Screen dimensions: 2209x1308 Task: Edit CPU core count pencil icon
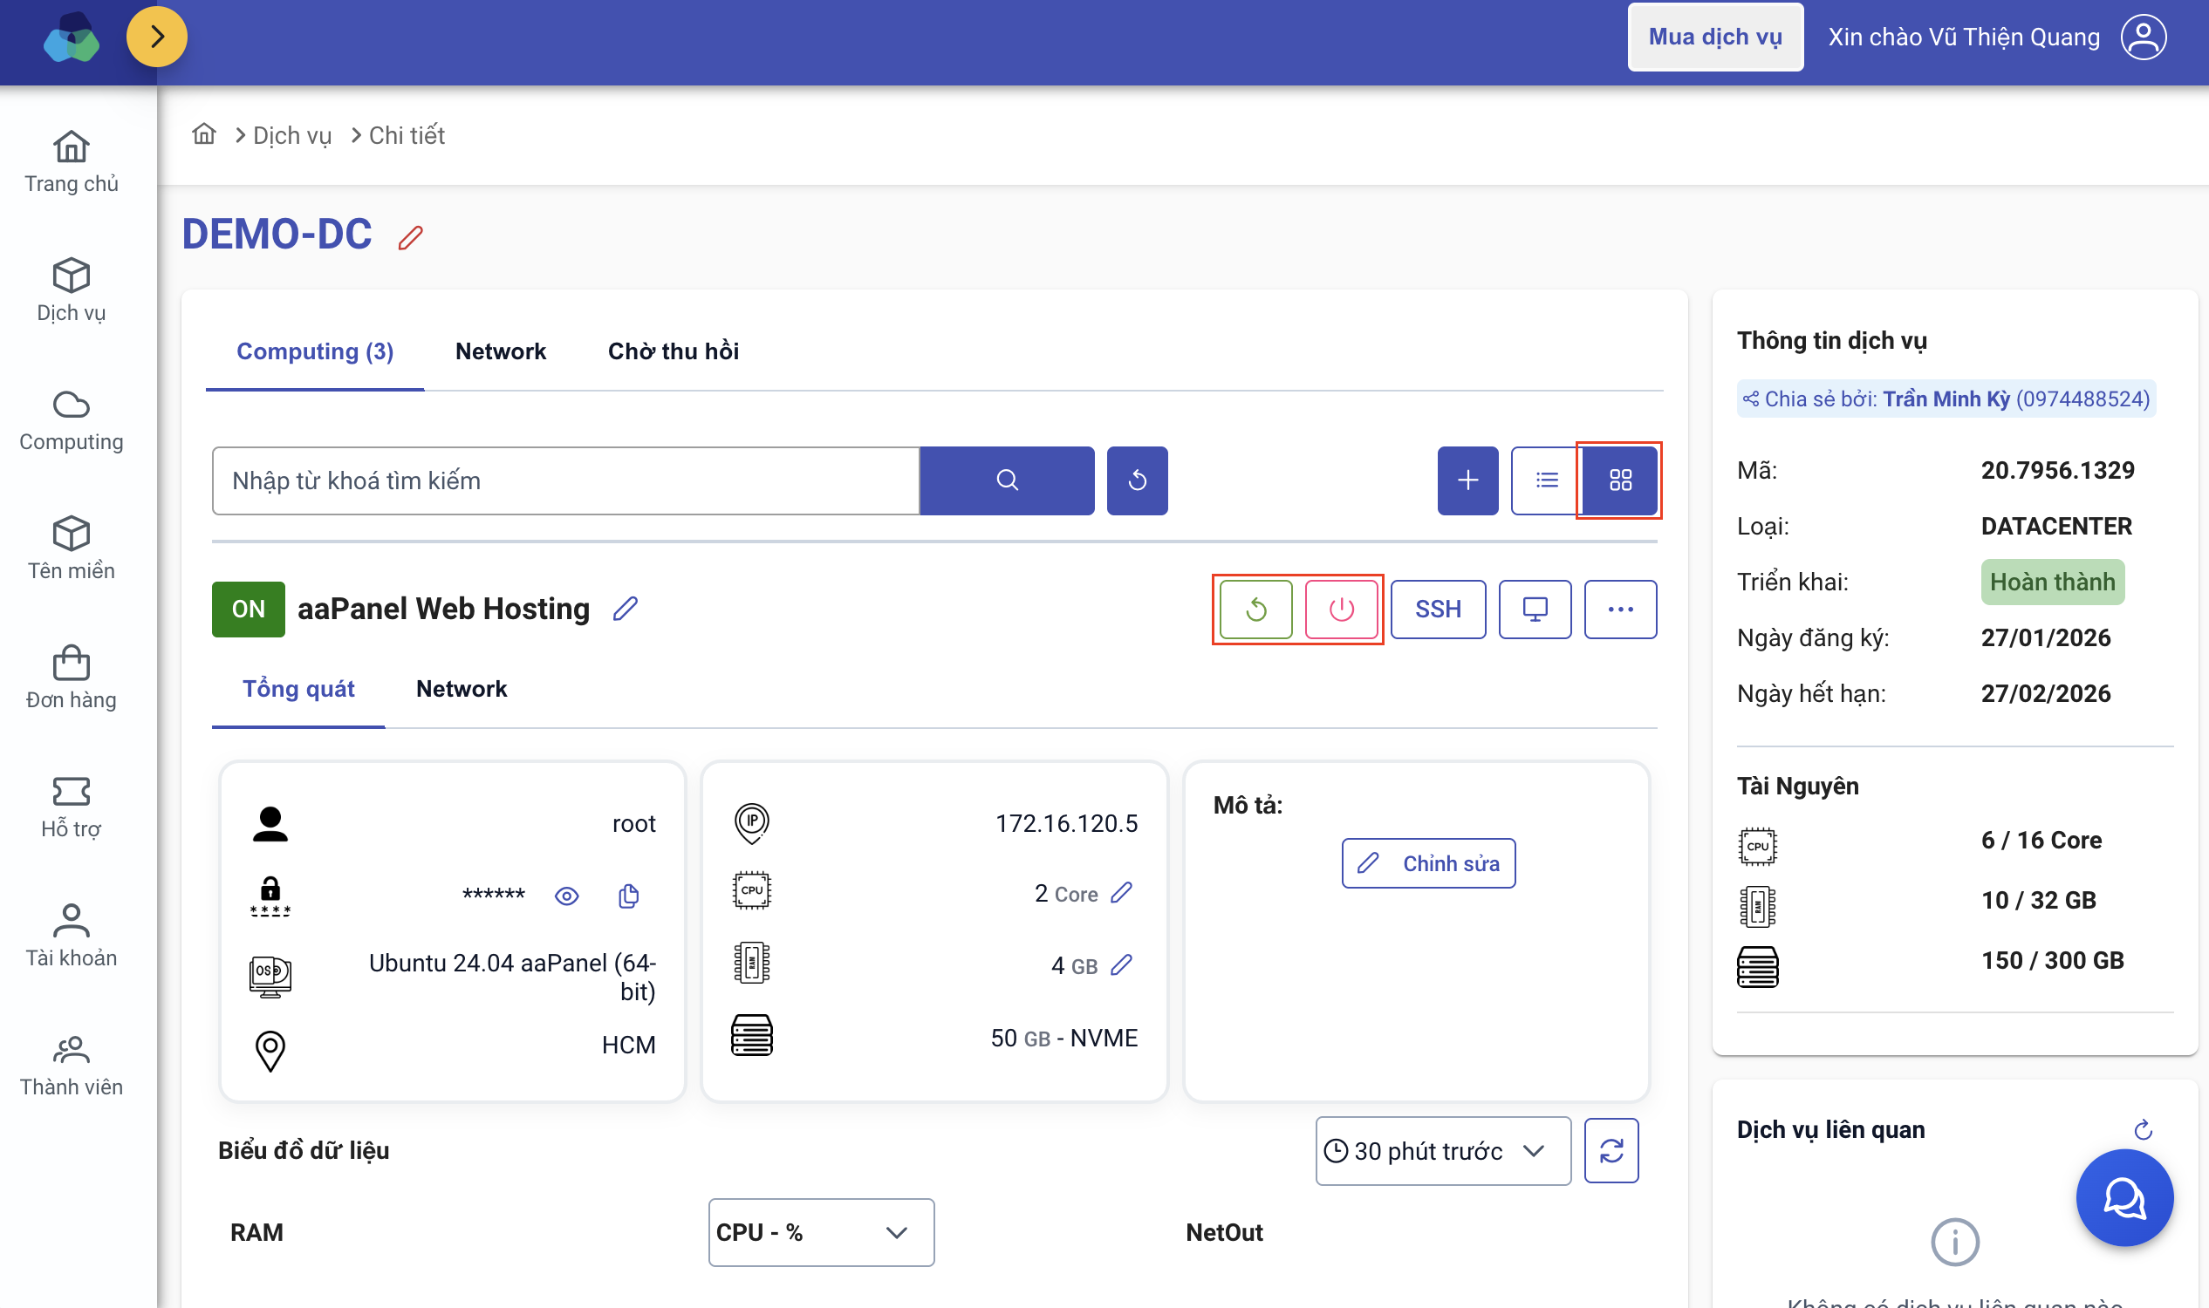[x=1121, y=893]
